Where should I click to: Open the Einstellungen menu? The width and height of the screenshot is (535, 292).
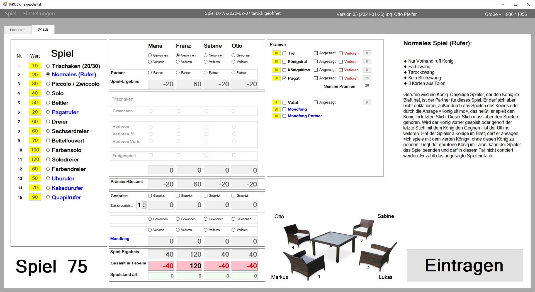[x=39, y=14]
